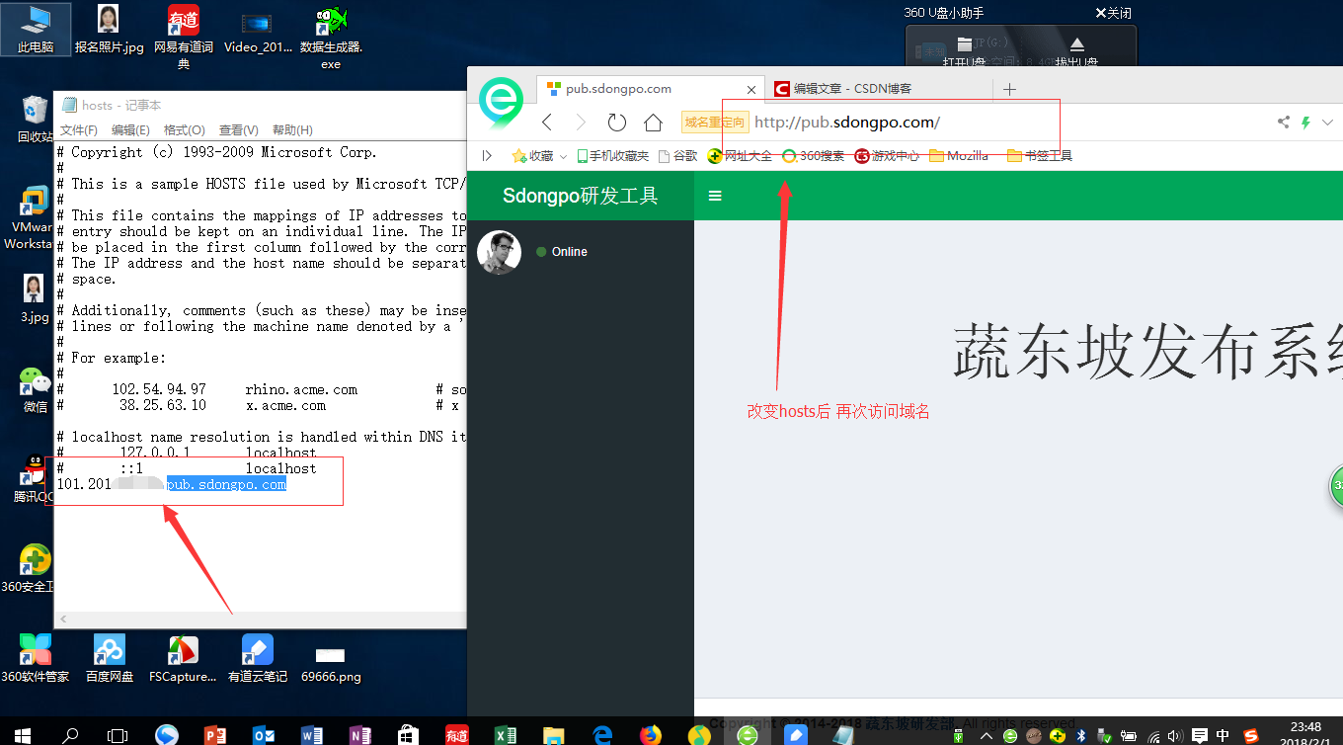
Task: Click the highlighted pub.sdongpo.com text in Notepad
Action: click(x=226, y=484)
